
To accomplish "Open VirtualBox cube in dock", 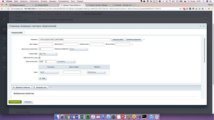I will tap(139, 117).
